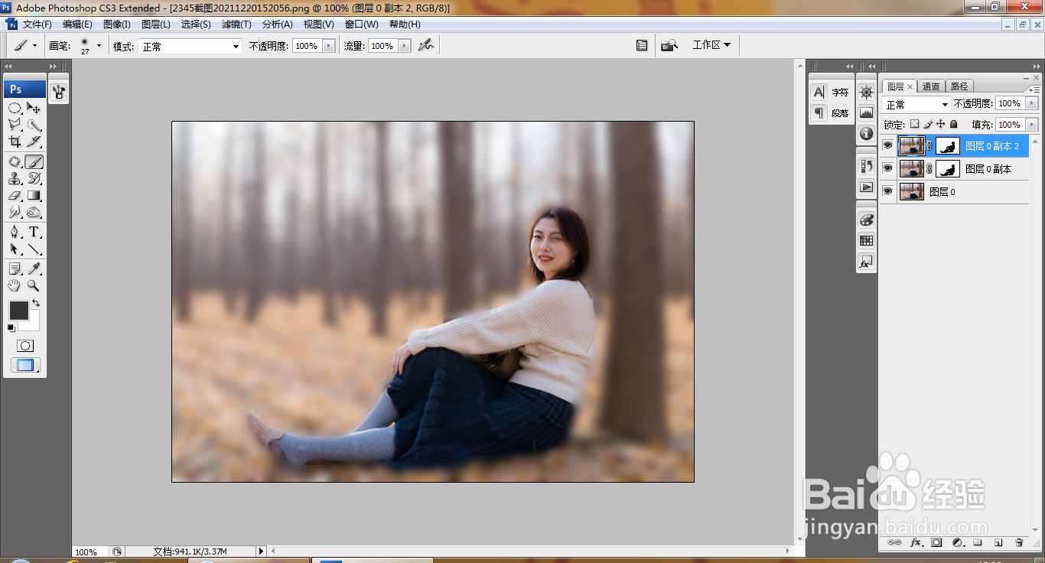1045x563 pixels.
Task: Open the 滤镜(T) menu
Action: pyautogui.click(x=236, y=24)
